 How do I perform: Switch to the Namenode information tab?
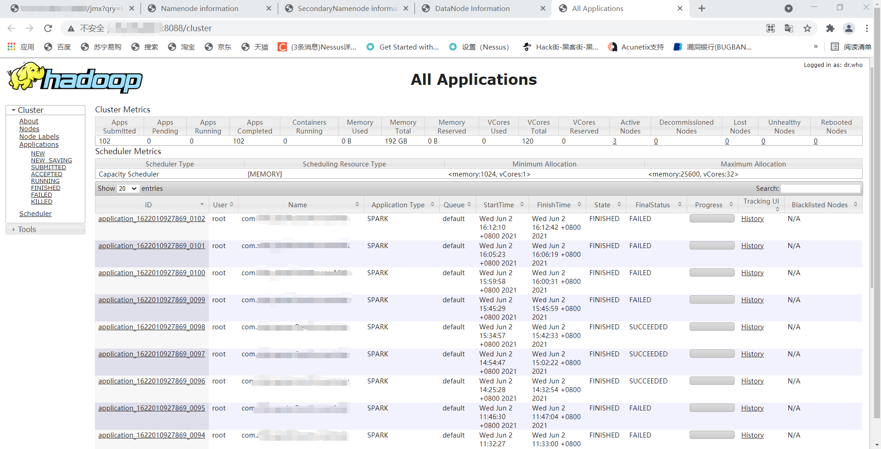pos(199,8)
